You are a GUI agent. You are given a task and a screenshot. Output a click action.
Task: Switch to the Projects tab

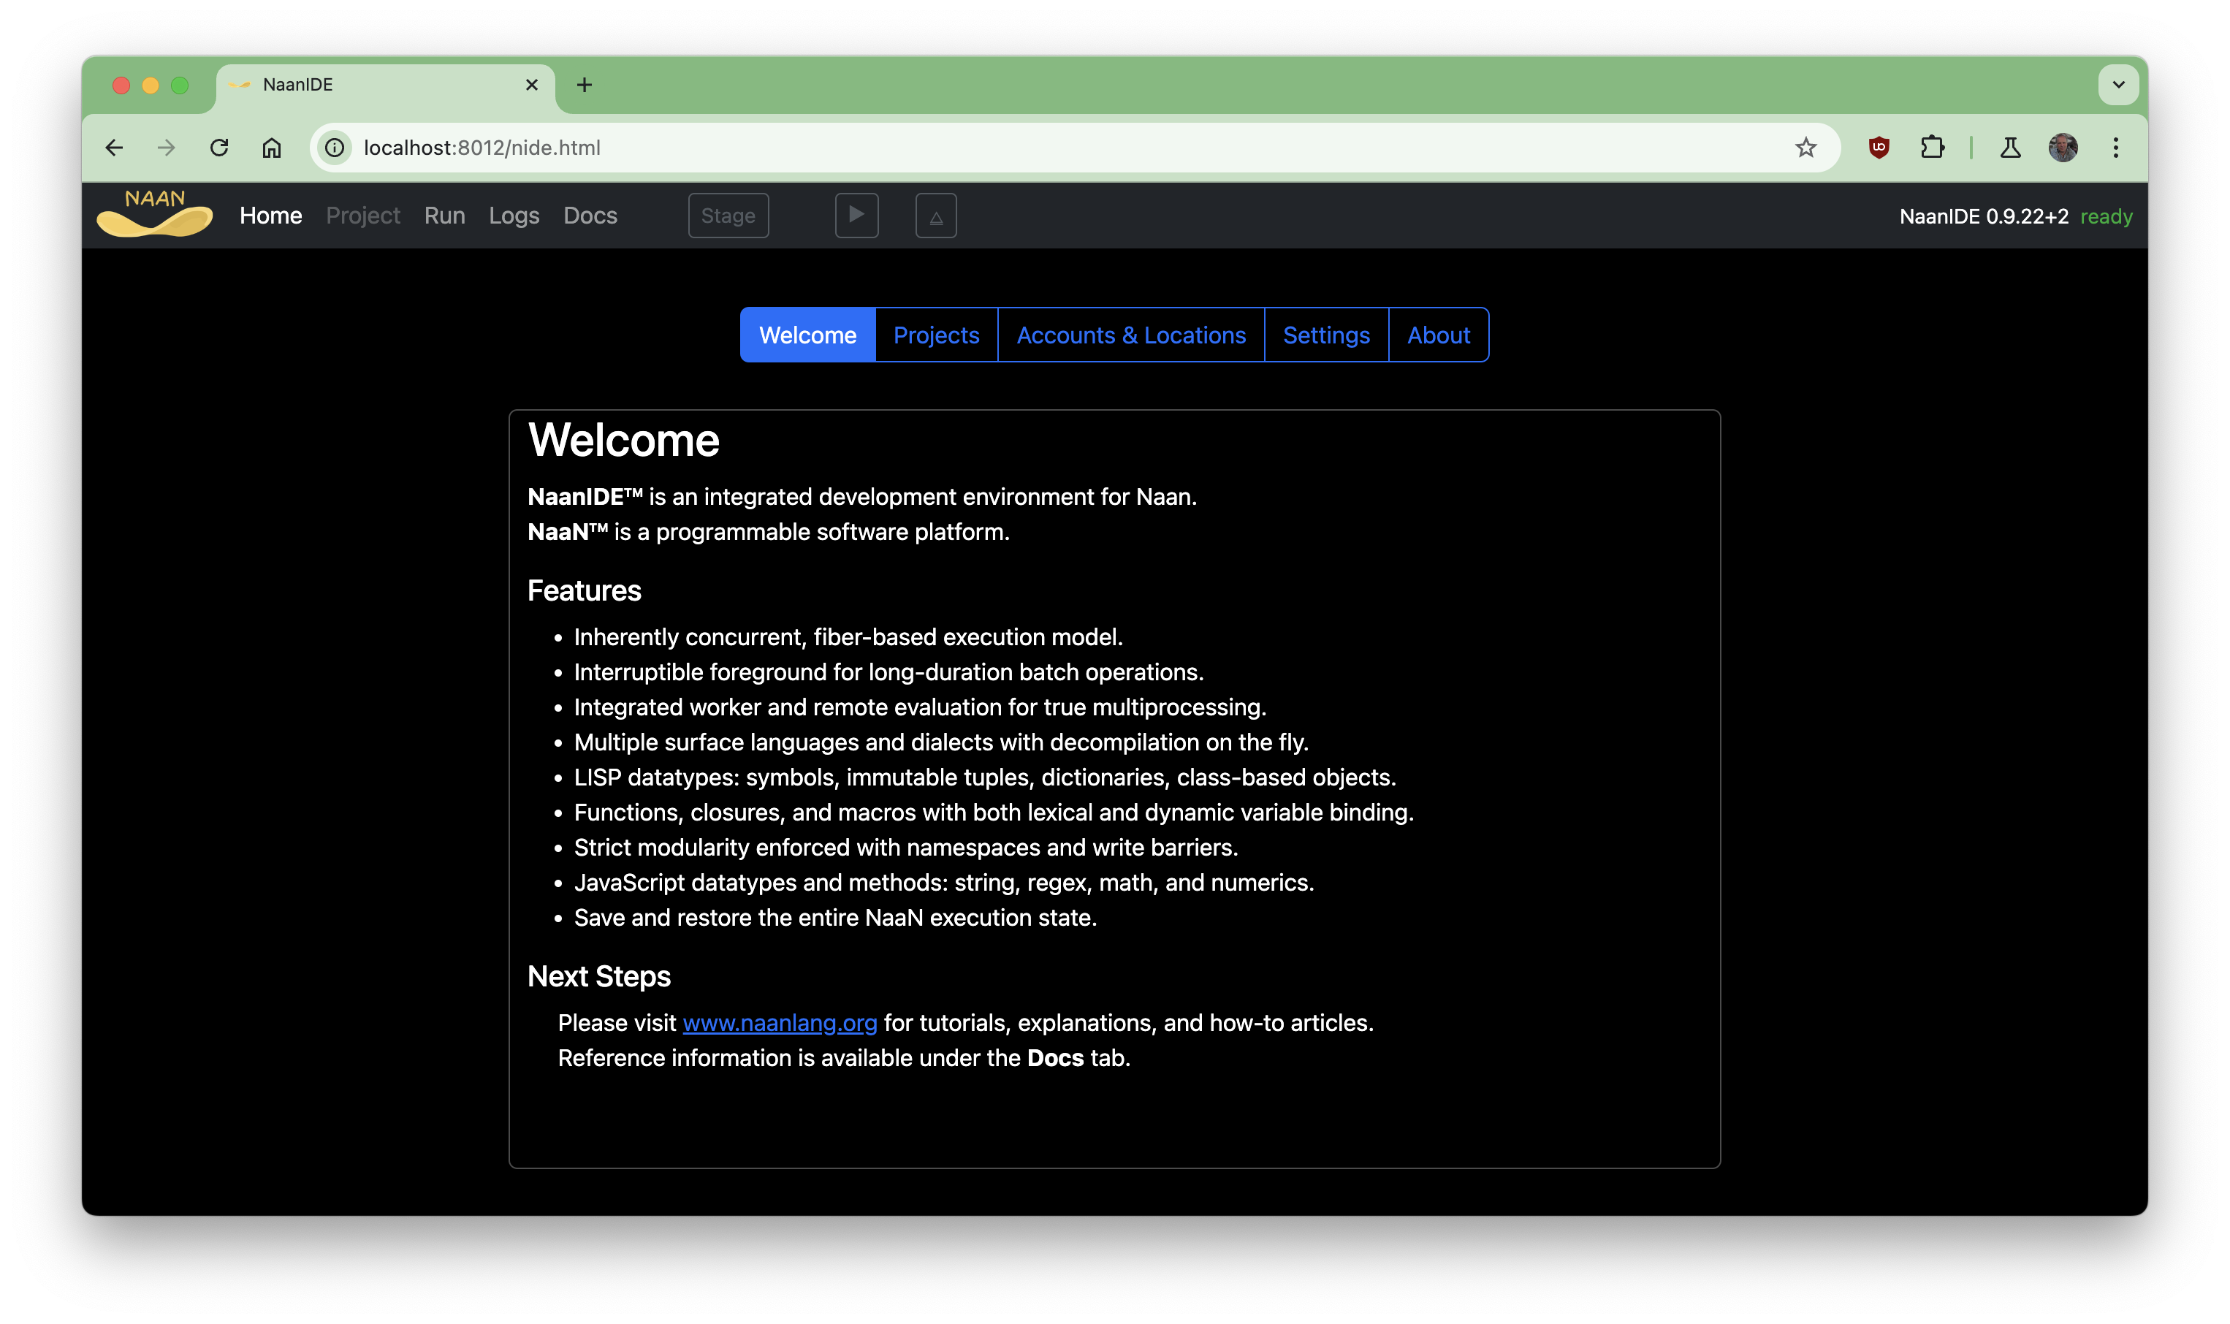[935, 335]
